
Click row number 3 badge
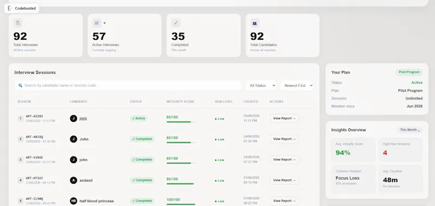20,160
